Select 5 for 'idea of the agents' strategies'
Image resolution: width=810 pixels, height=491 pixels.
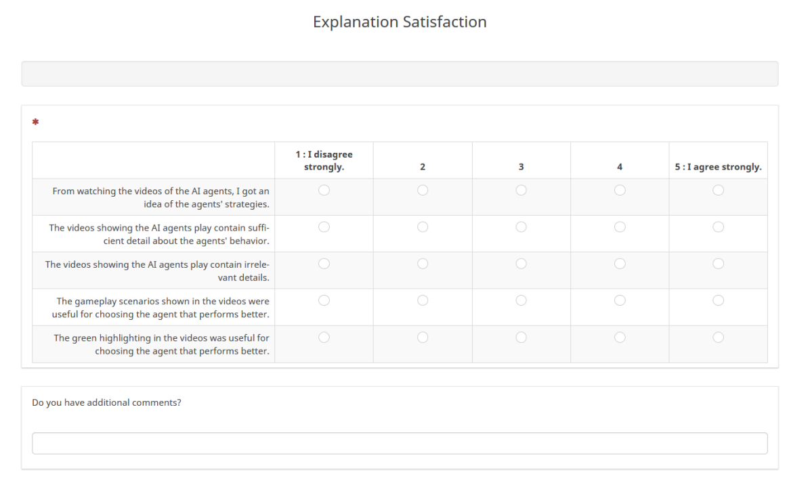[x=718, y=191]
